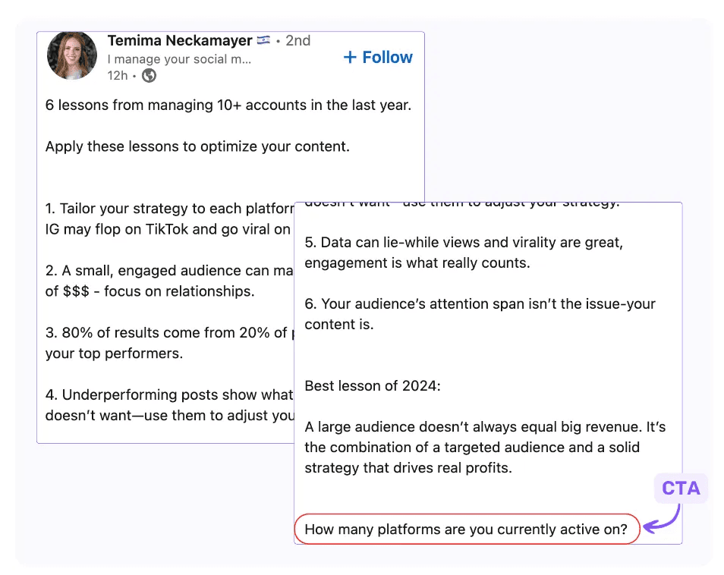Screen dimensions: 724x575
Task: Click the globe visibility icon
Action: point(149,75)
